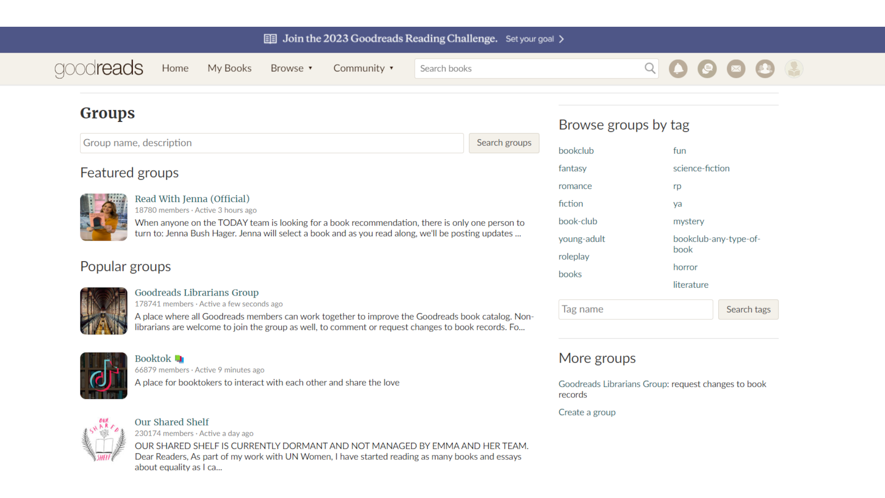Open messages with the envelope icon
885x498 pixels.
coord(736,68)
